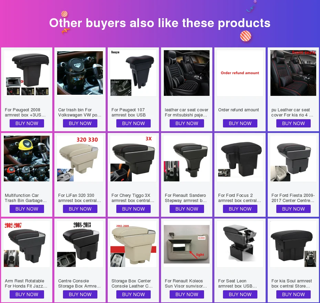Select the Renault Koleos sun visor photo

(187, 244)
